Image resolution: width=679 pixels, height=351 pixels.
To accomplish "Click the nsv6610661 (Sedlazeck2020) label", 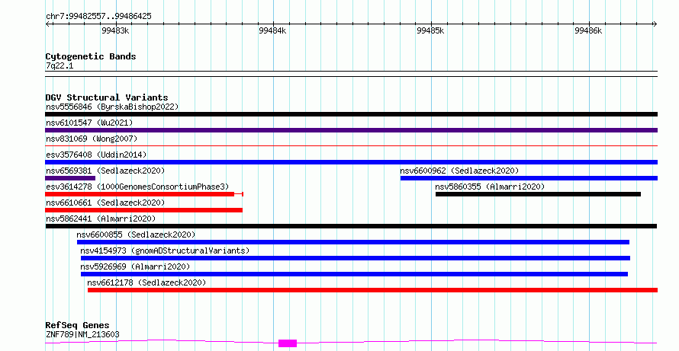I will pos(105,203).
